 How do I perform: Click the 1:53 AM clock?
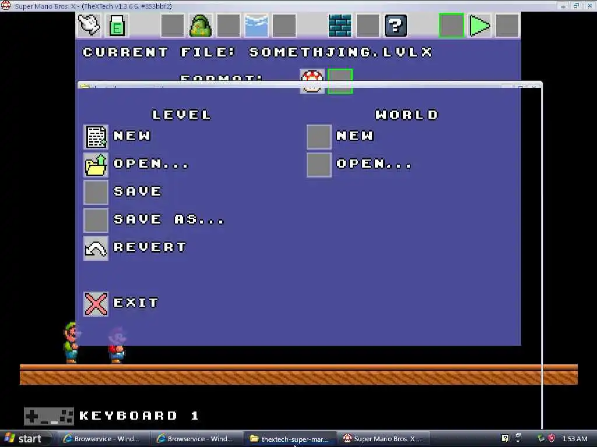click(574, 439)
